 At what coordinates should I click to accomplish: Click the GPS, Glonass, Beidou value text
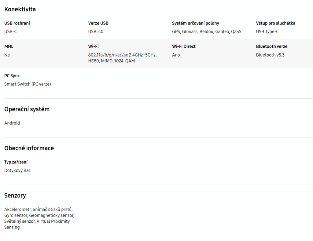[x=207, y=31]
